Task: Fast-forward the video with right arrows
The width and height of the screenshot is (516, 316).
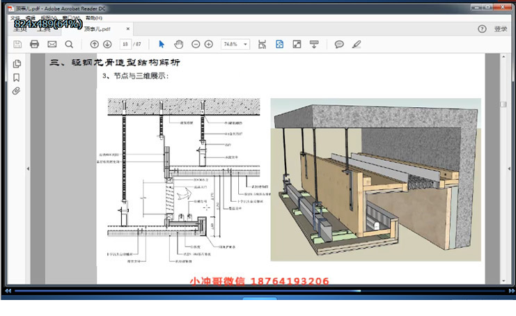Action: tap(512, 291)
